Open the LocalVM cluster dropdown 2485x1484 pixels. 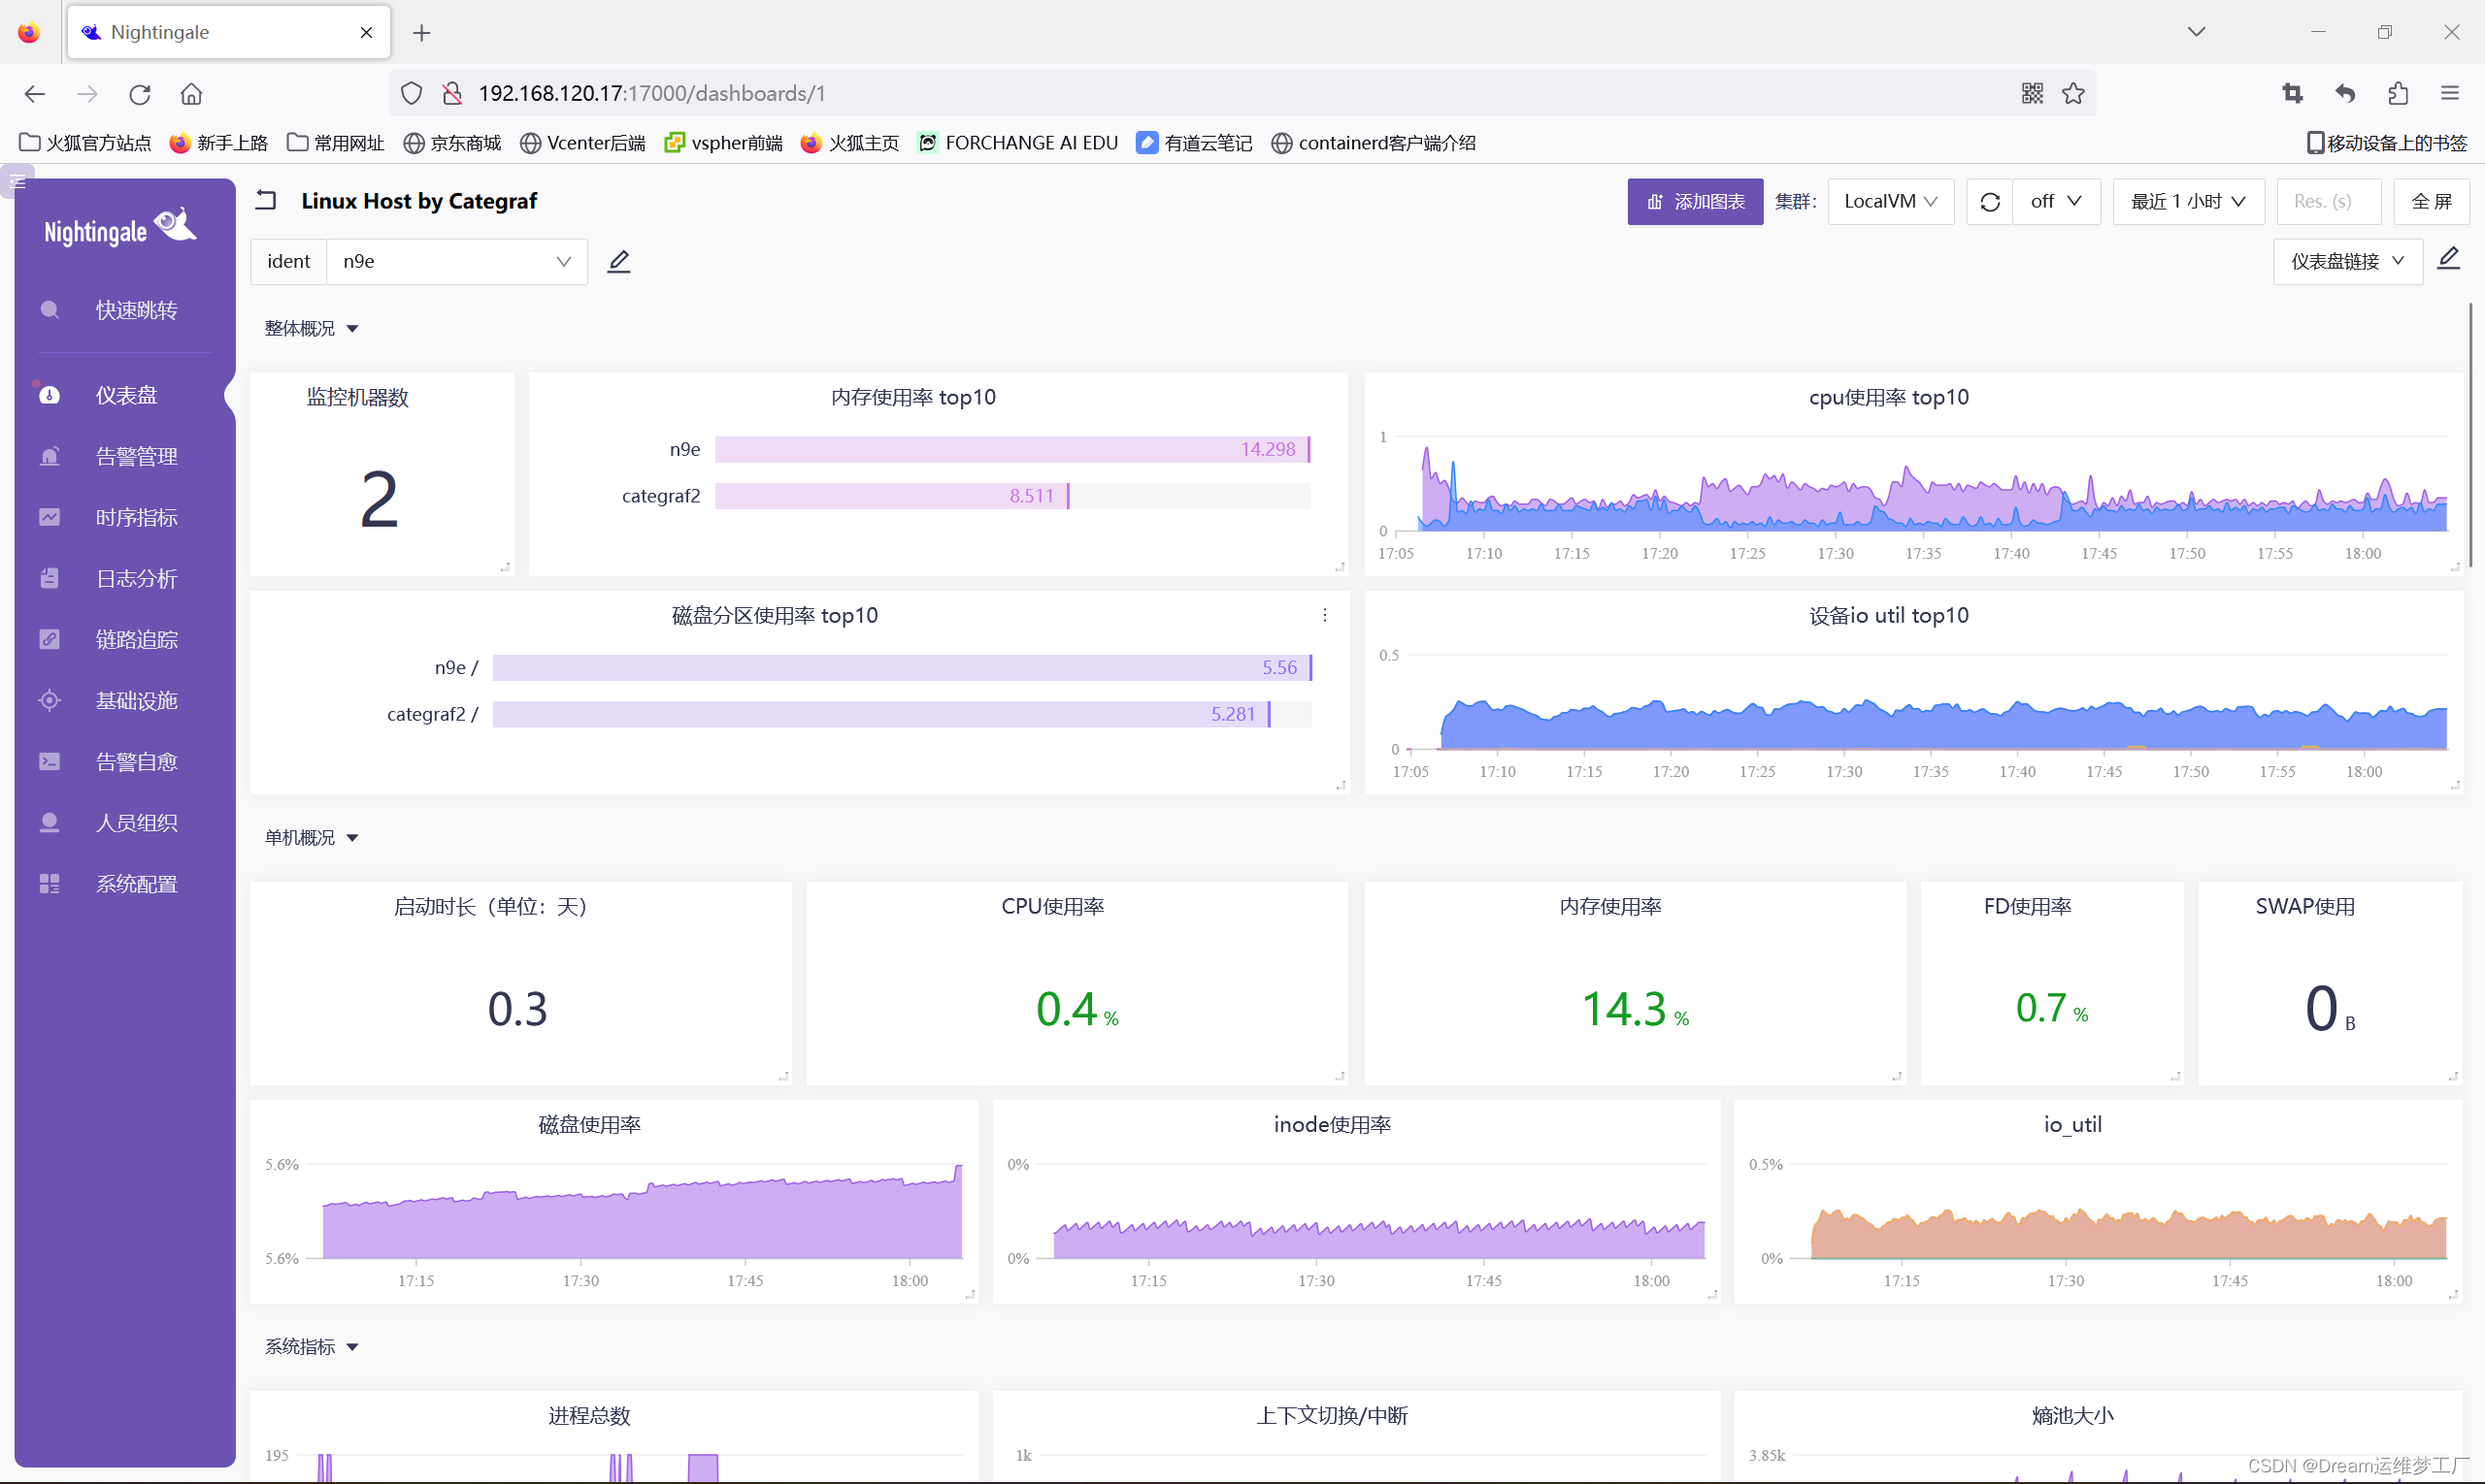(1890, 202)
